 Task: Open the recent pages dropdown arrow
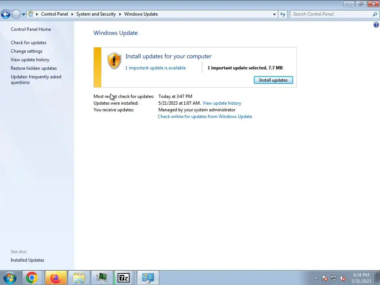[23, 14]
